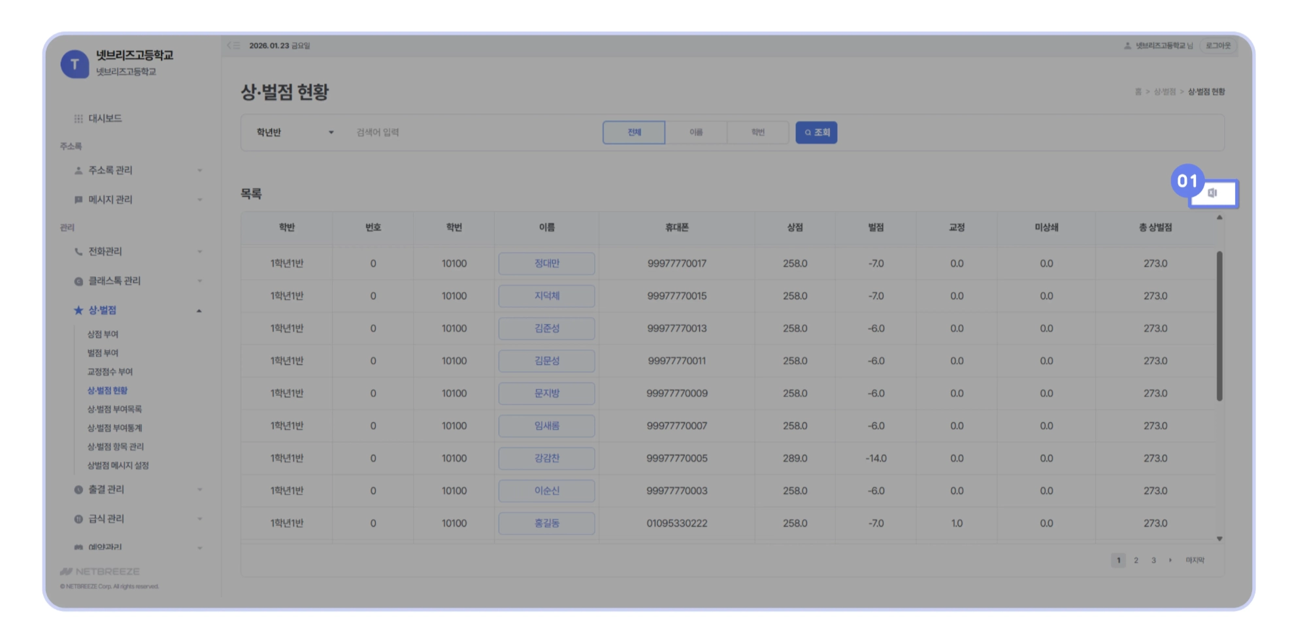Viewport: 1307px width, 639px height.
Task: Collapse the sidebar with the menu-fold icon
Action: (x=233, y=46)
